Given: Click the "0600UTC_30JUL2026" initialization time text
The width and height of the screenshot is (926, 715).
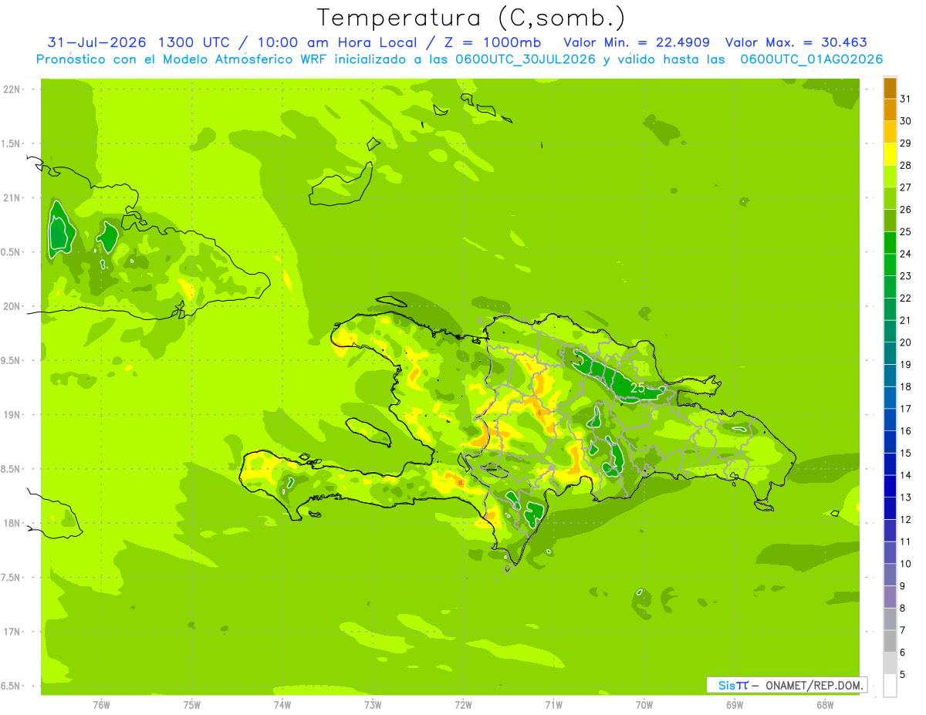Looking at the screenshot, I should click(526, 59).
